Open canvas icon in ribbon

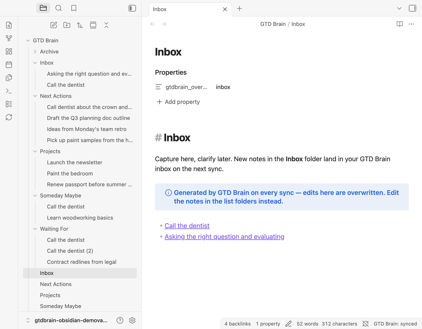pos(9,51)
